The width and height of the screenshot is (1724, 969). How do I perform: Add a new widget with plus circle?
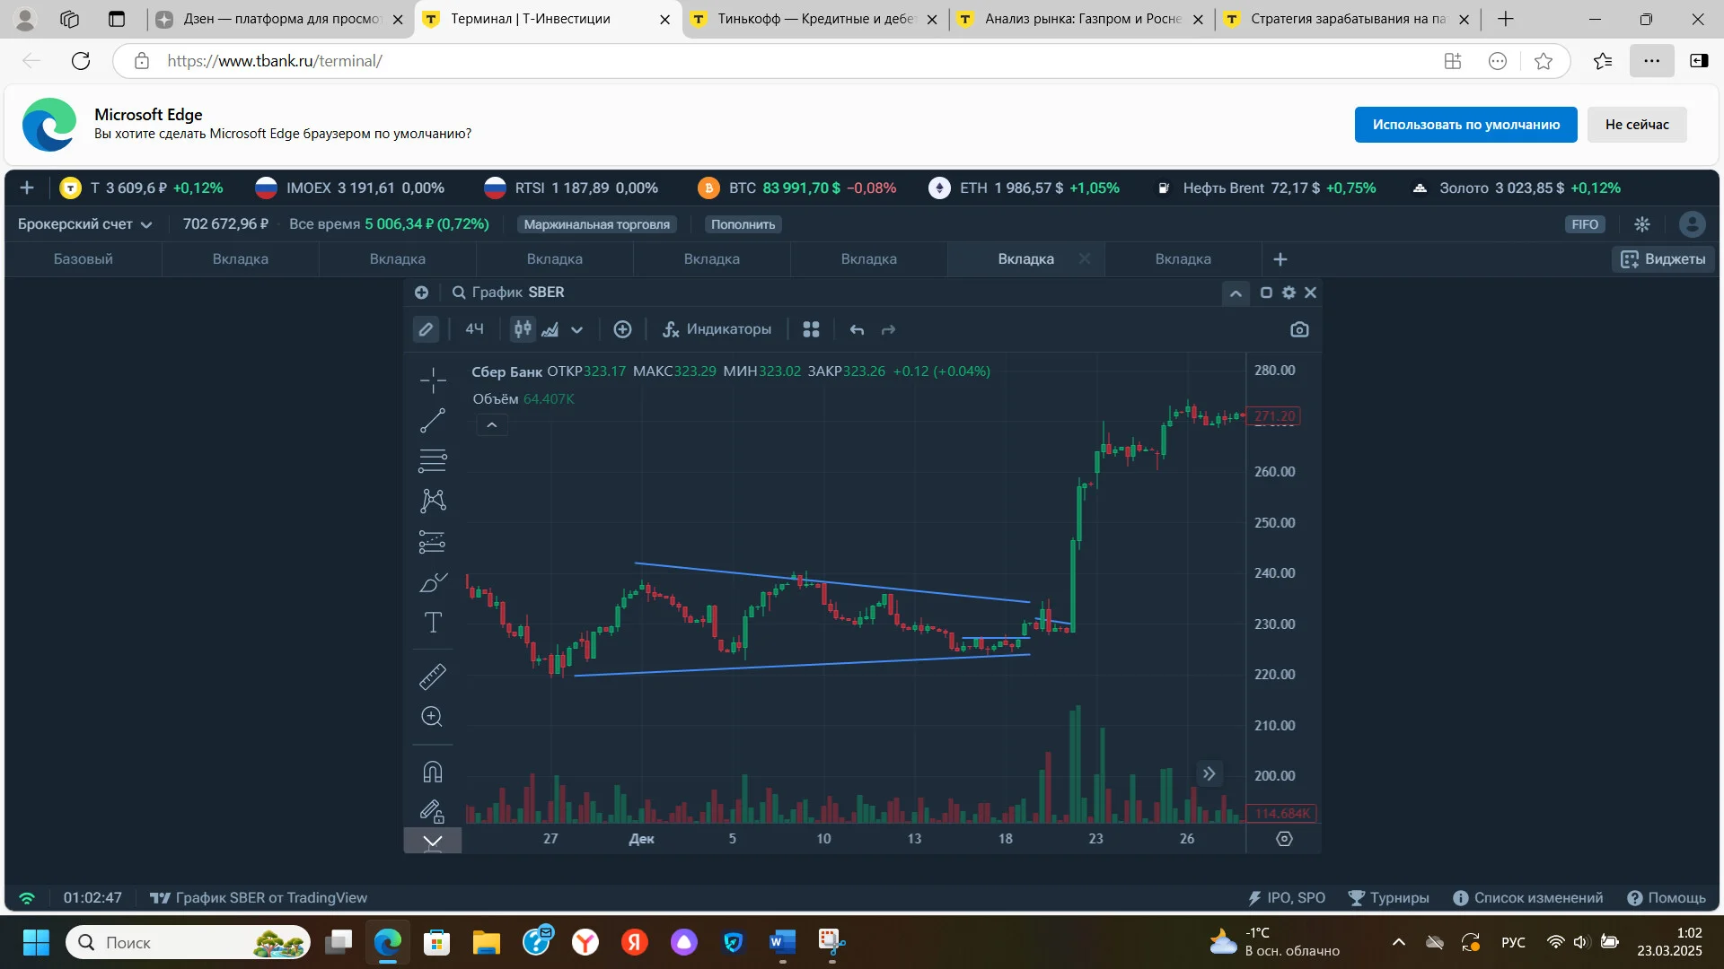(x=421, y=292)
